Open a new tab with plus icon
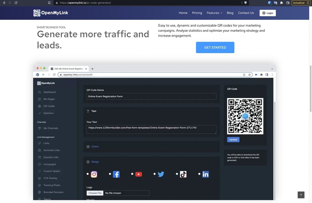The image size is (312, 203). click(x=92, y=69)
